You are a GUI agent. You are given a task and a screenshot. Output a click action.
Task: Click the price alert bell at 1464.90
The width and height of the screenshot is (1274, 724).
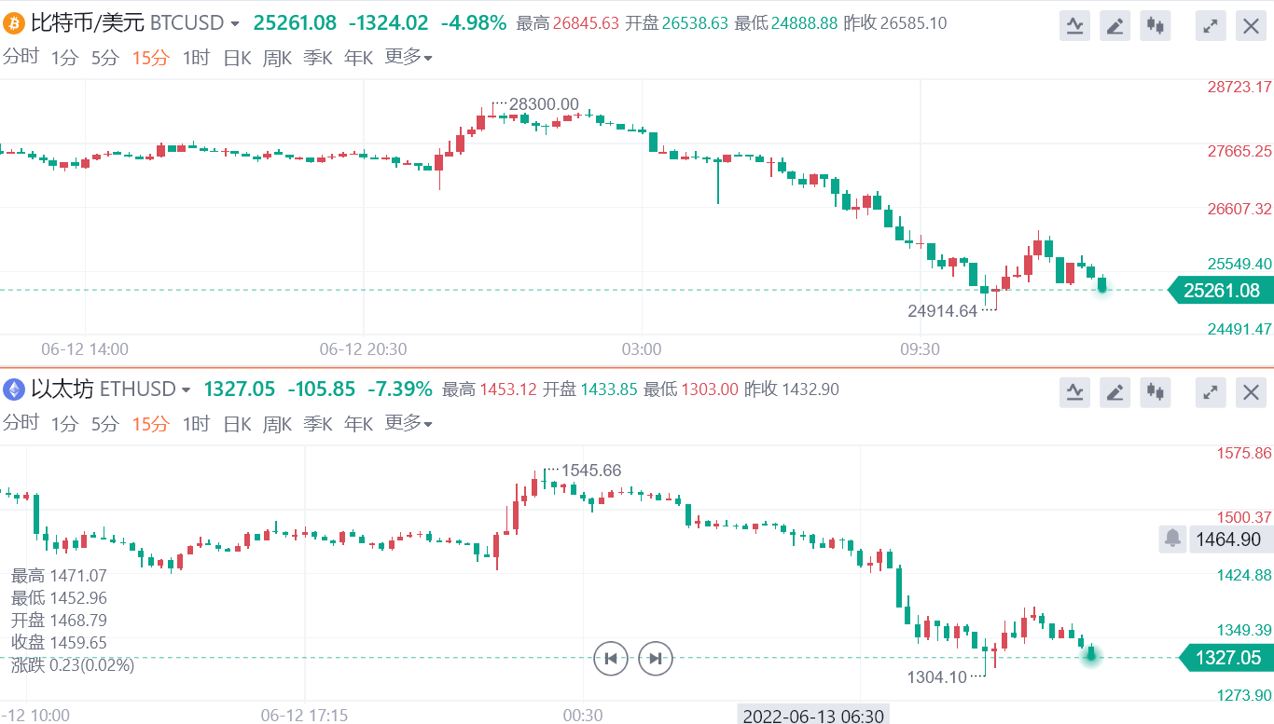pyautogui.click(x=1172, y=539)
